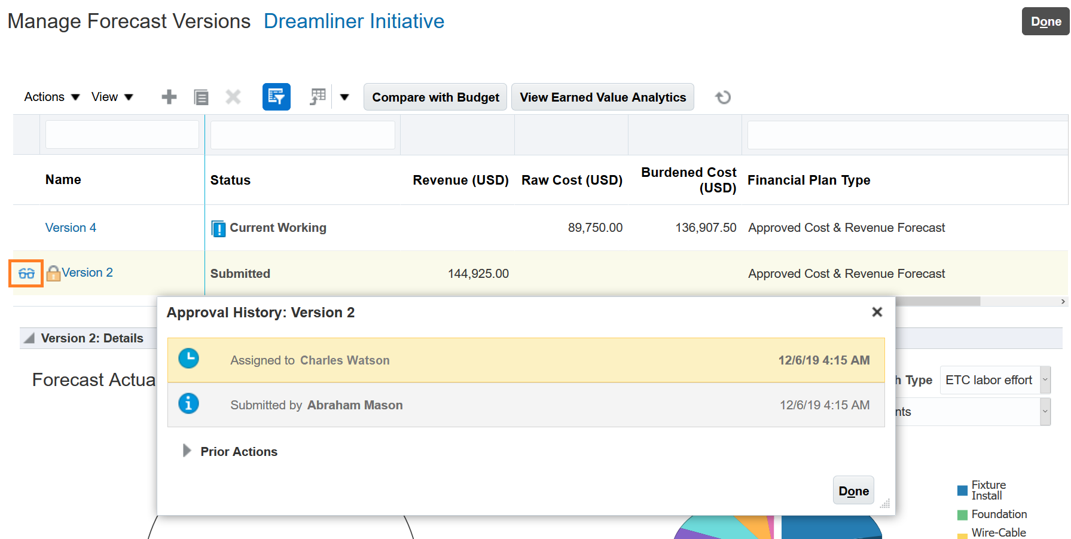Open the Version 4 forecast link
The height and width of the screenshot is (539, 1071).
pyautogui.click(x=71, y=228)
